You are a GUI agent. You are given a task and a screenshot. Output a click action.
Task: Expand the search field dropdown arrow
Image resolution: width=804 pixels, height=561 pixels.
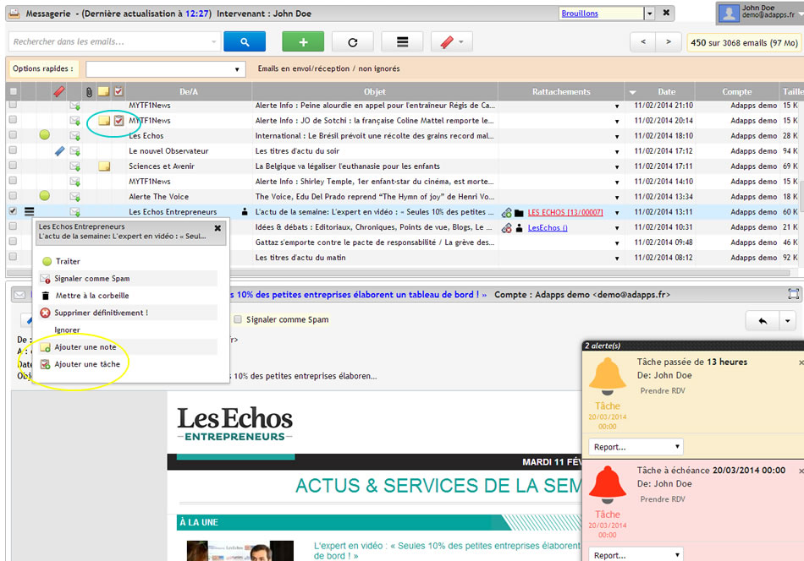pyautogui.click(x=214, y=42)
